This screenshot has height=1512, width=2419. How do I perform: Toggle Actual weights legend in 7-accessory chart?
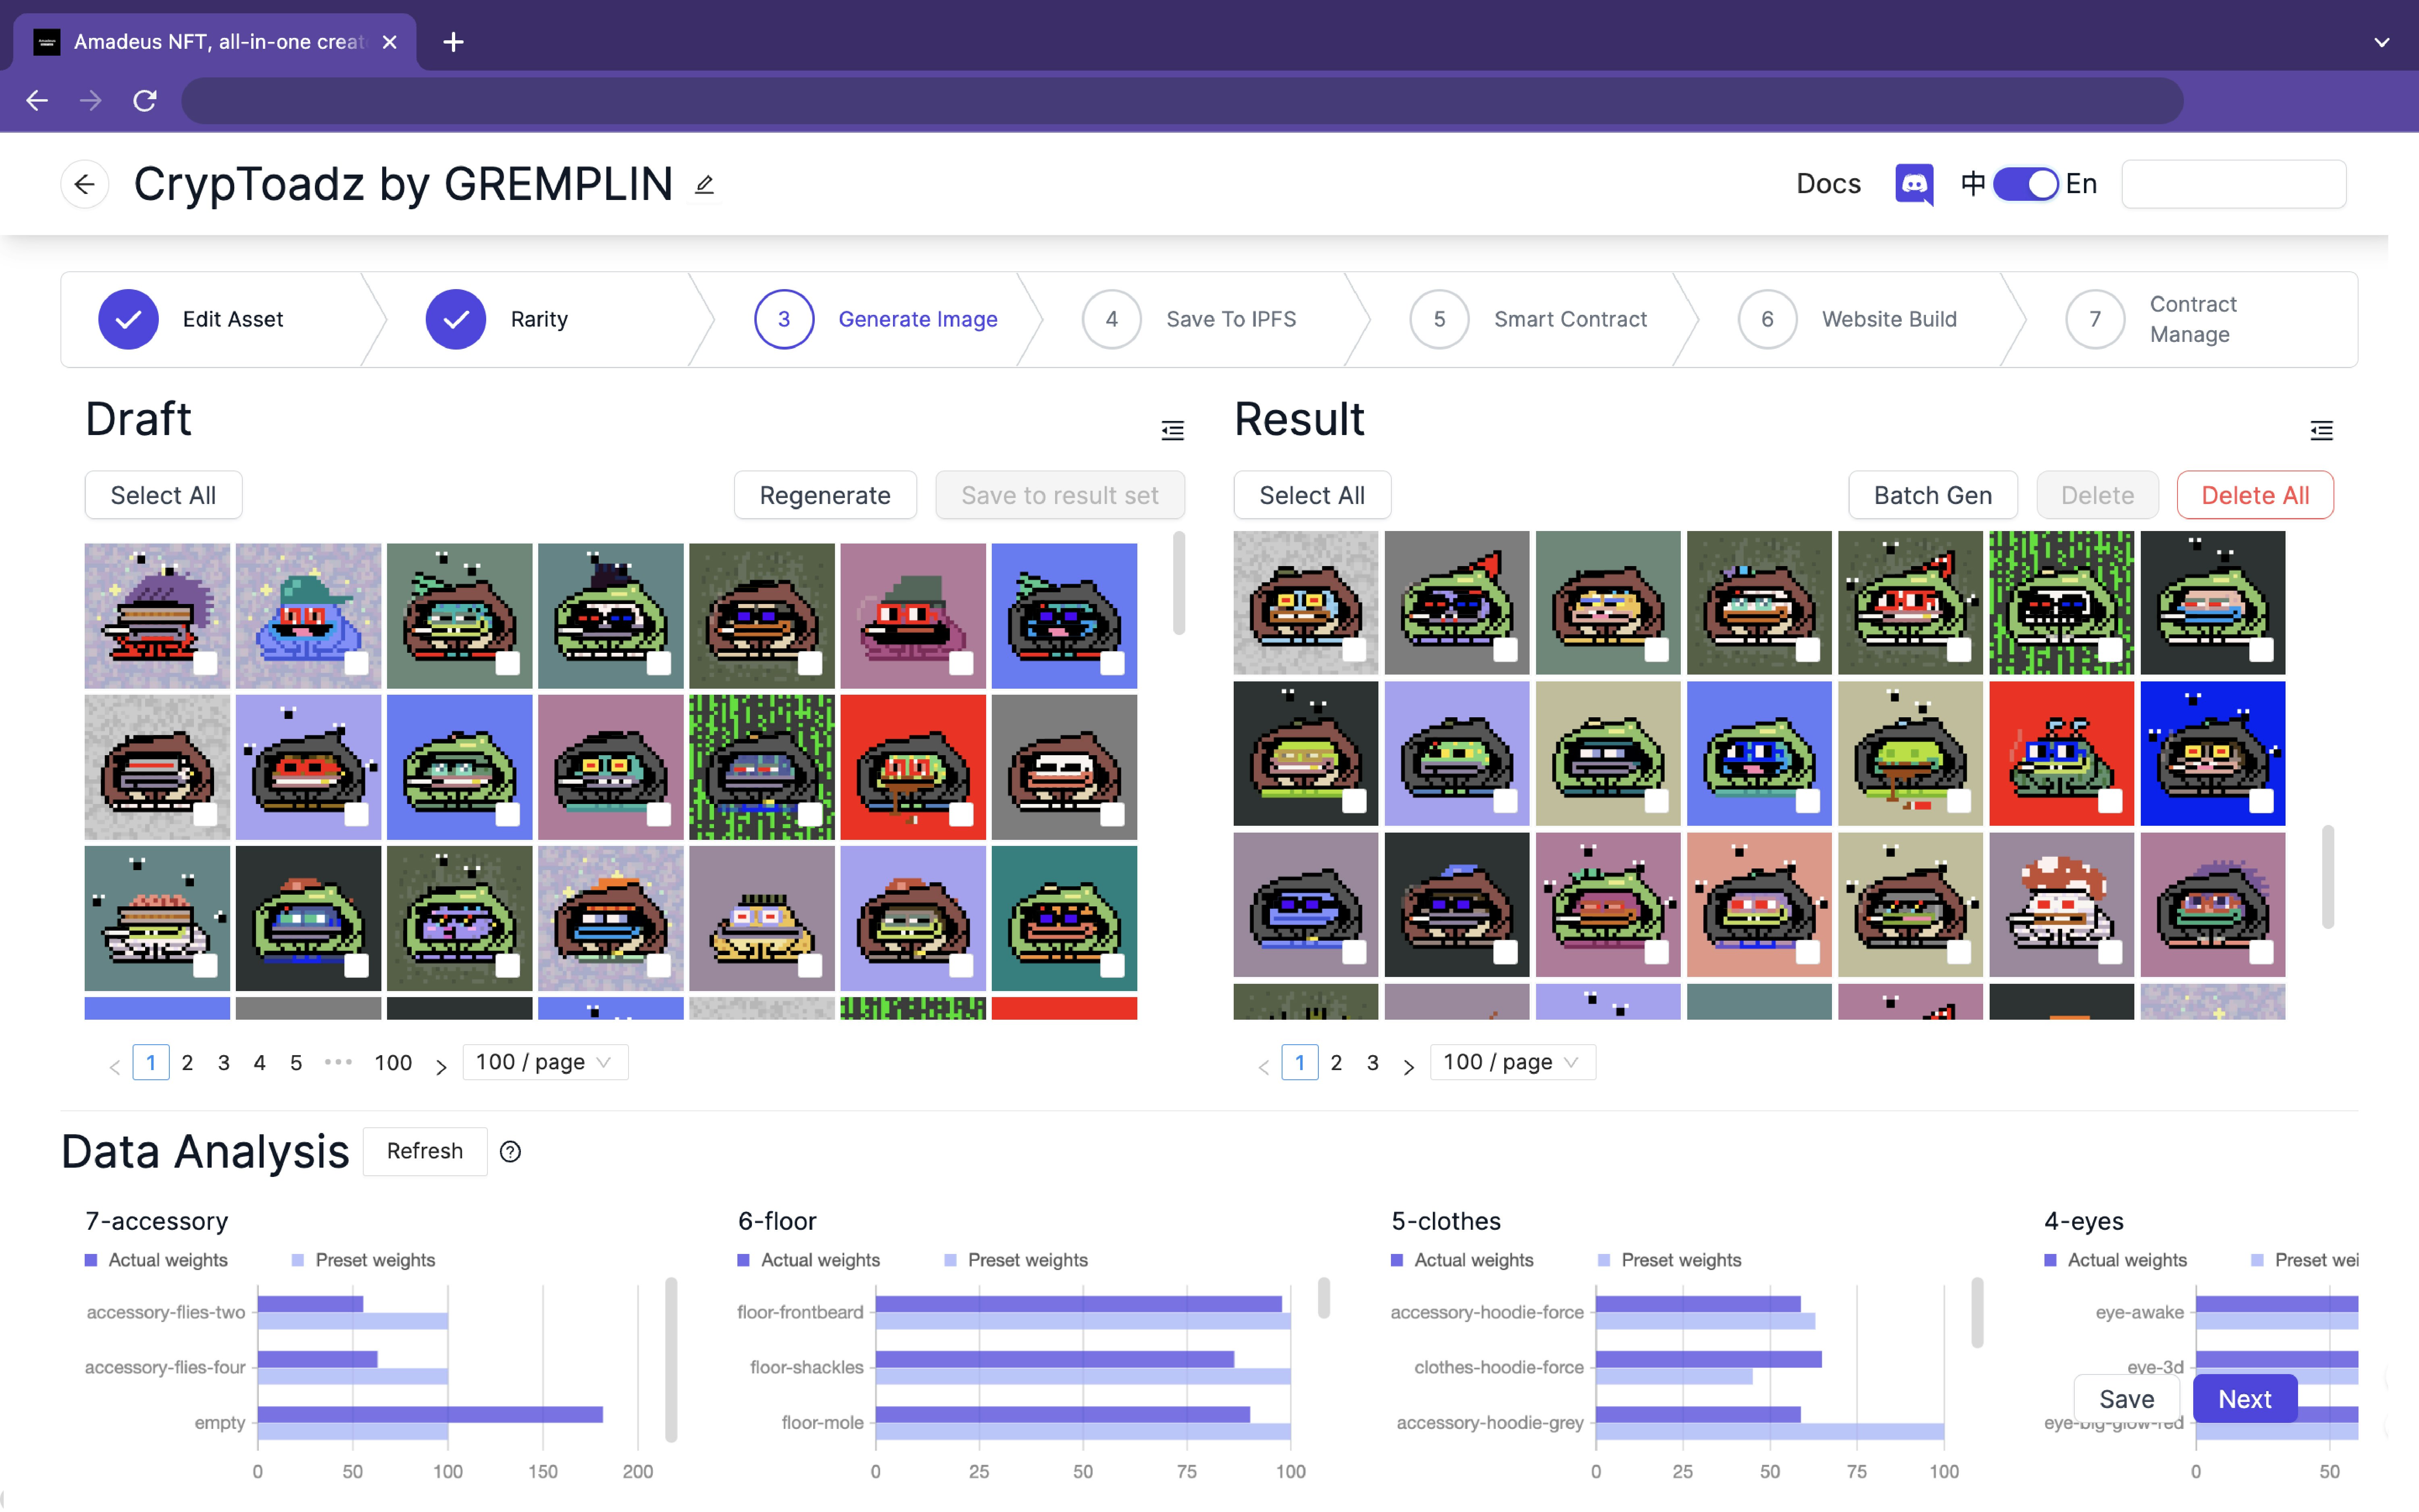tap(156, 1260)
